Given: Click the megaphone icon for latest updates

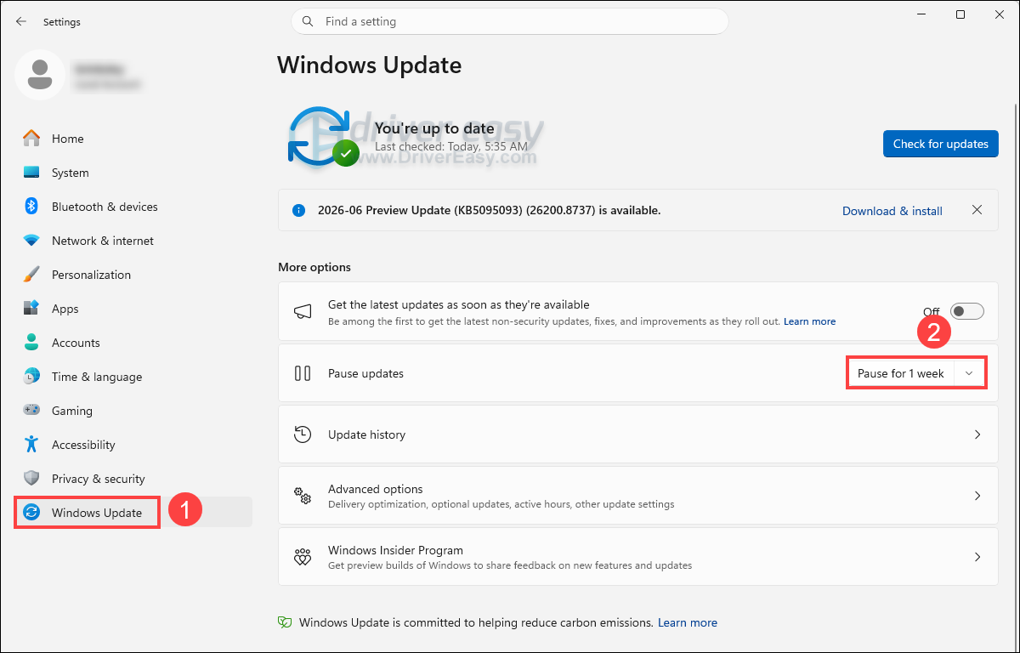Looking at the screenshot, I should tap(303, 312).
